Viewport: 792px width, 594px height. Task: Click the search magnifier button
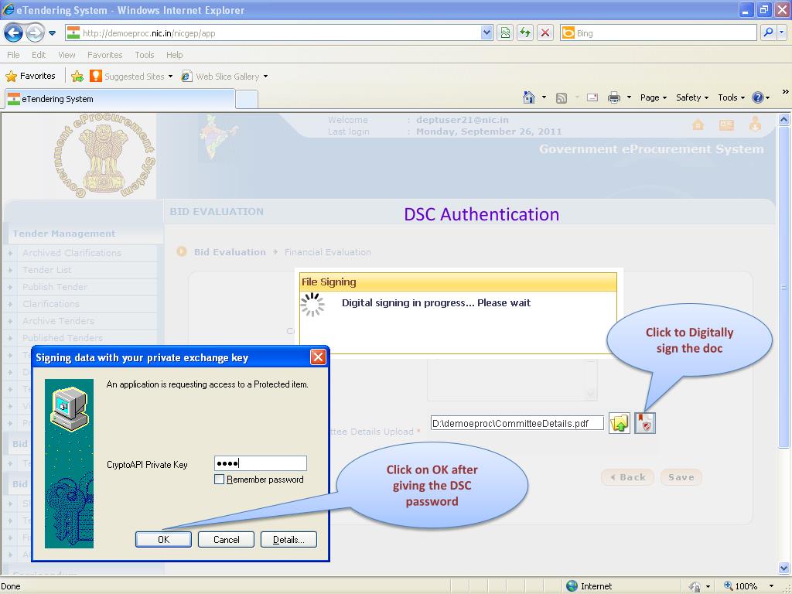click(768, 32)
